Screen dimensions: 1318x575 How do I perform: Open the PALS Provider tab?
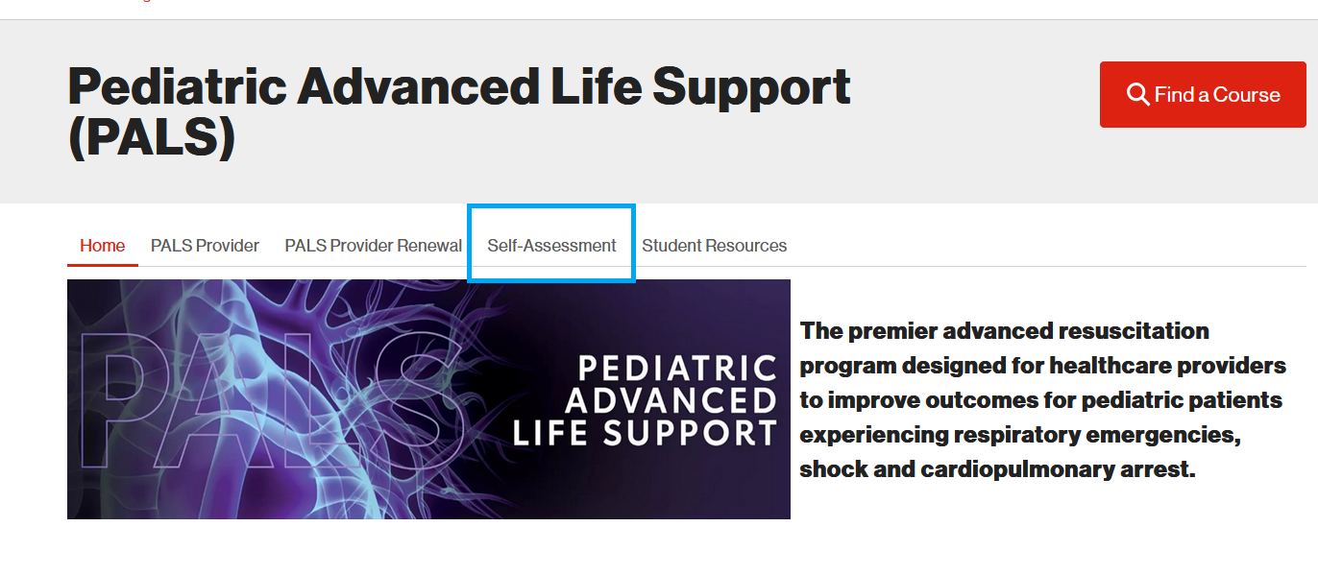pyautogui.click(x=205, y=246)
